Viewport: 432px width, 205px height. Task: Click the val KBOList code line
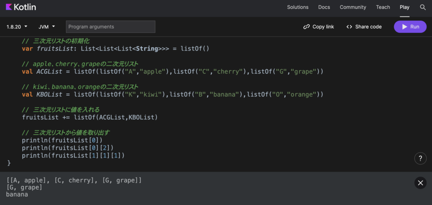[173, 94]
